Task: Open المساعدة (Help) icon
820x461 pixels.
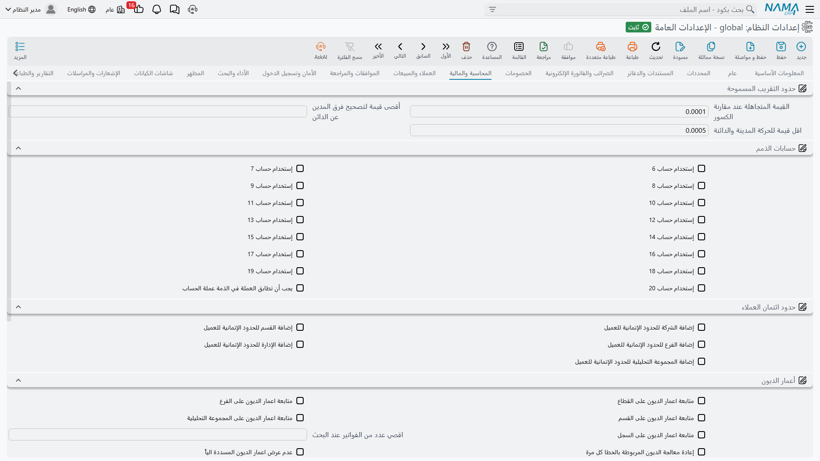Action: (x=492, y=47)
